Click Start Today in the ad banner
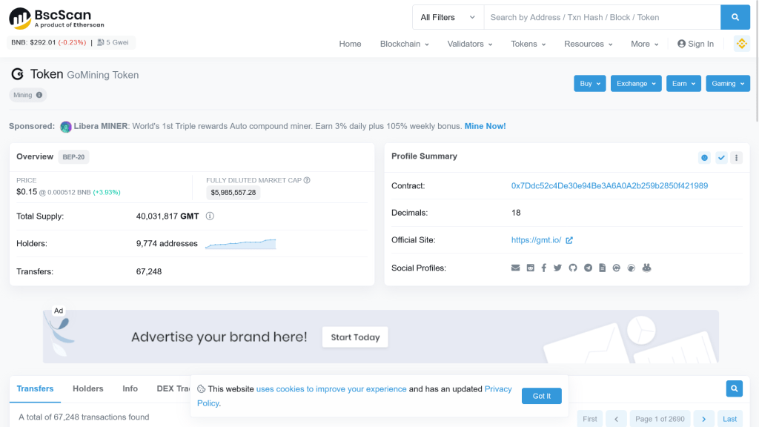759x427 pixels. 355,337
